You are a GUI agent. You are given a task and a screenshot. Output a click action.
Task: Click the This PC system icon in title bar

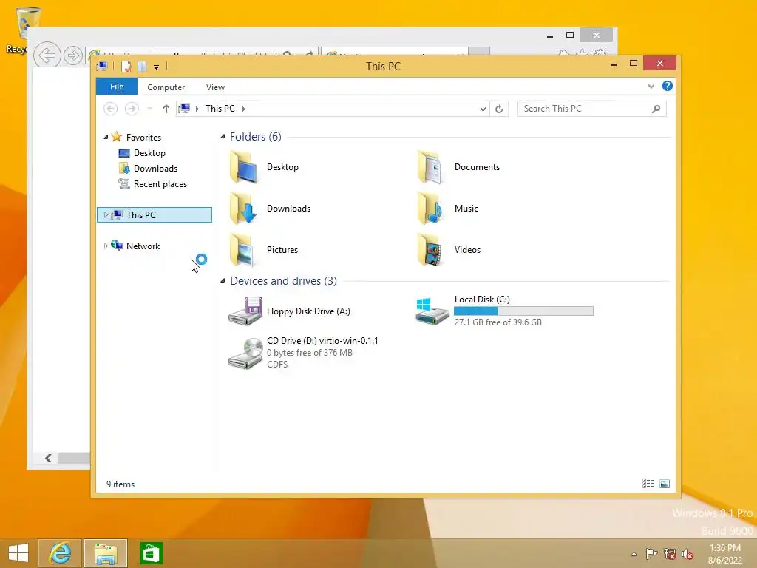click(102, 66)
